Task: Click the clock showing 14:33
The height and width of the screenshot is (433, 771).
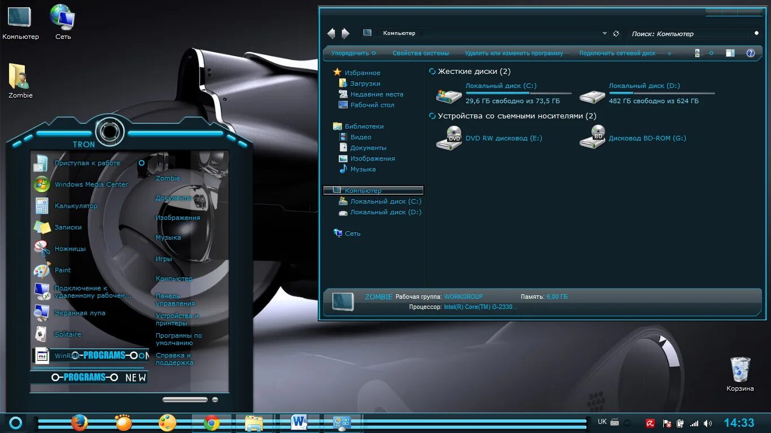Action: tap(739, 423)
